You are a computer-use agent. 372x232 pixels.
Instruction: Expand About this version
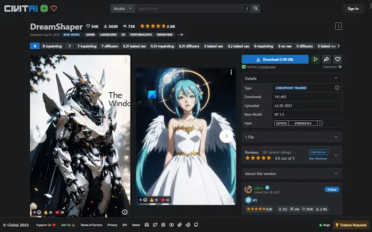(292, 173)
